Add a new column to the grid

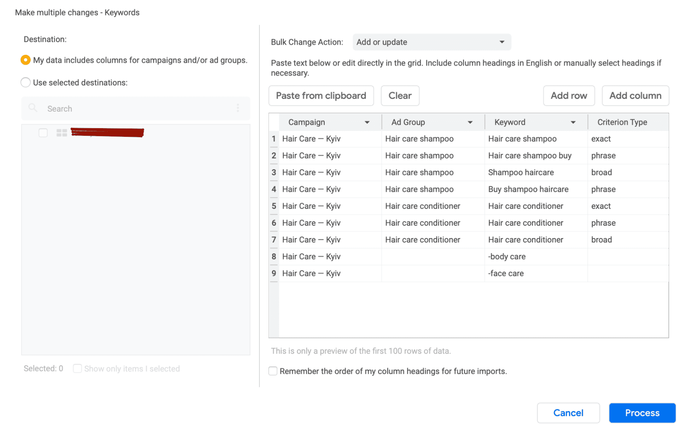click(635, 95)
